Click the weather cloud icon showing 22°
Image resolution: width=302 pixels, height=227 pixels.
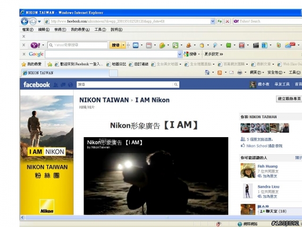(x=290, y=45)
